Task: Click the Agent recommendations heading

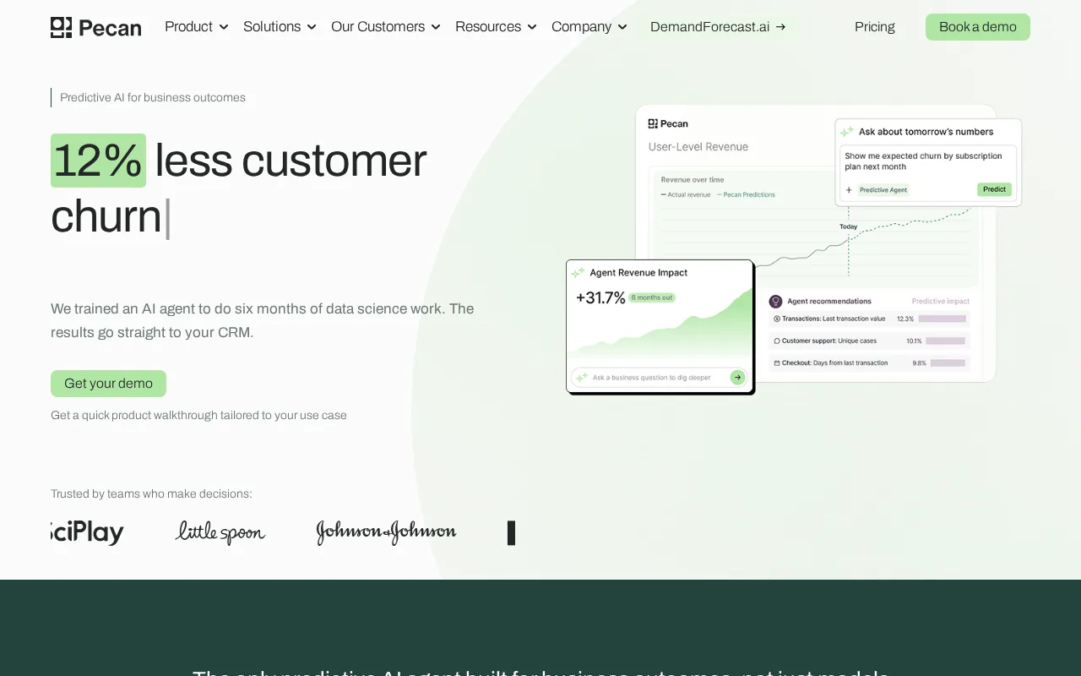Action: coord(829,302)
